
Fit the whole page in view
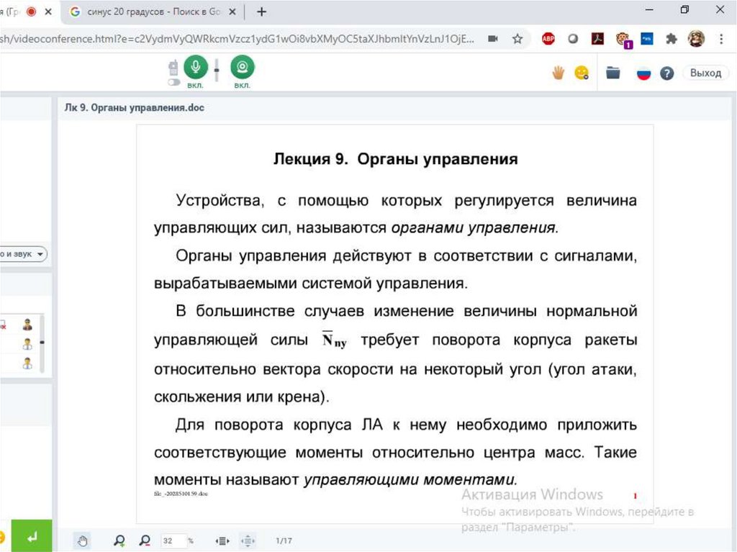tap(248, 540)
